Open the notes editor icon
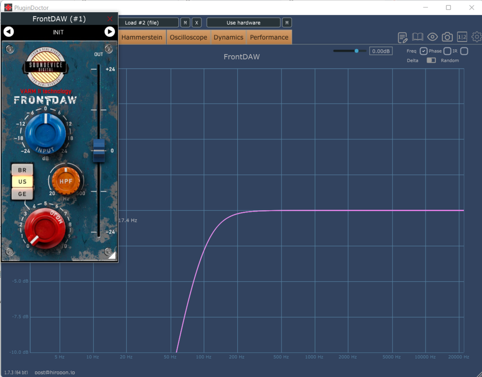Viewport: 482px width, 377px height. tap(402, 38)
